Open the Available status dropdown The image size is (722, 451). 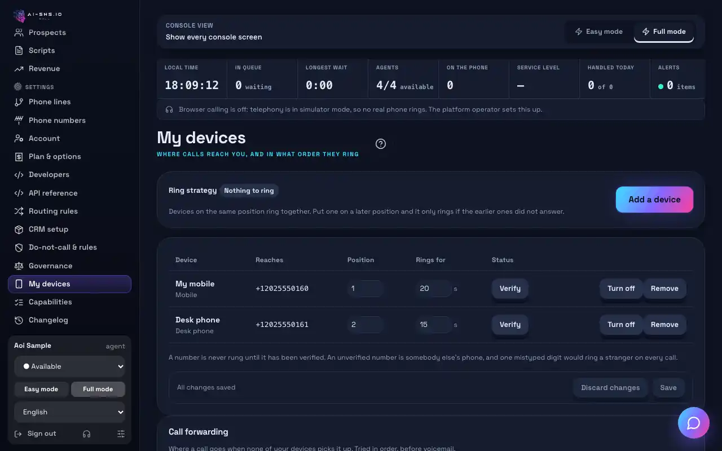coord(70,366)
